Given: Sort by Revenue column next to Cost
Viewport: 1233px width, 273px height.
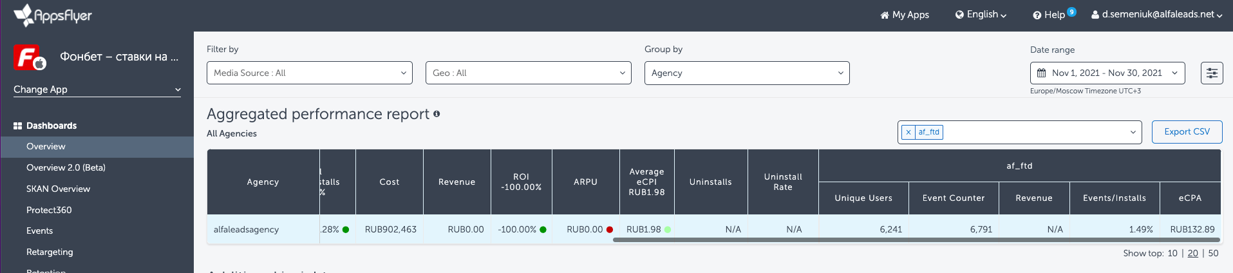Looking at the screenshot, I should [457, 182].
